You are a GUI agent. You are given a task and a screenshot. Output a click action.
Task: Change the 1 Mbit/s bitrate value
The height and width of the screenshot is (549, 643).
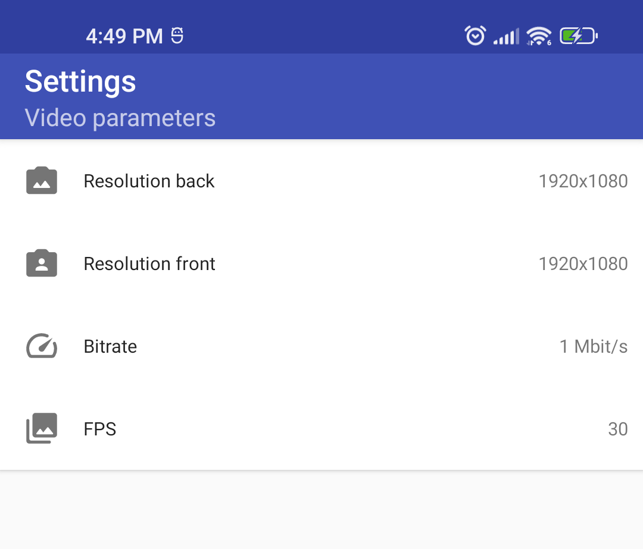point(594,346)
